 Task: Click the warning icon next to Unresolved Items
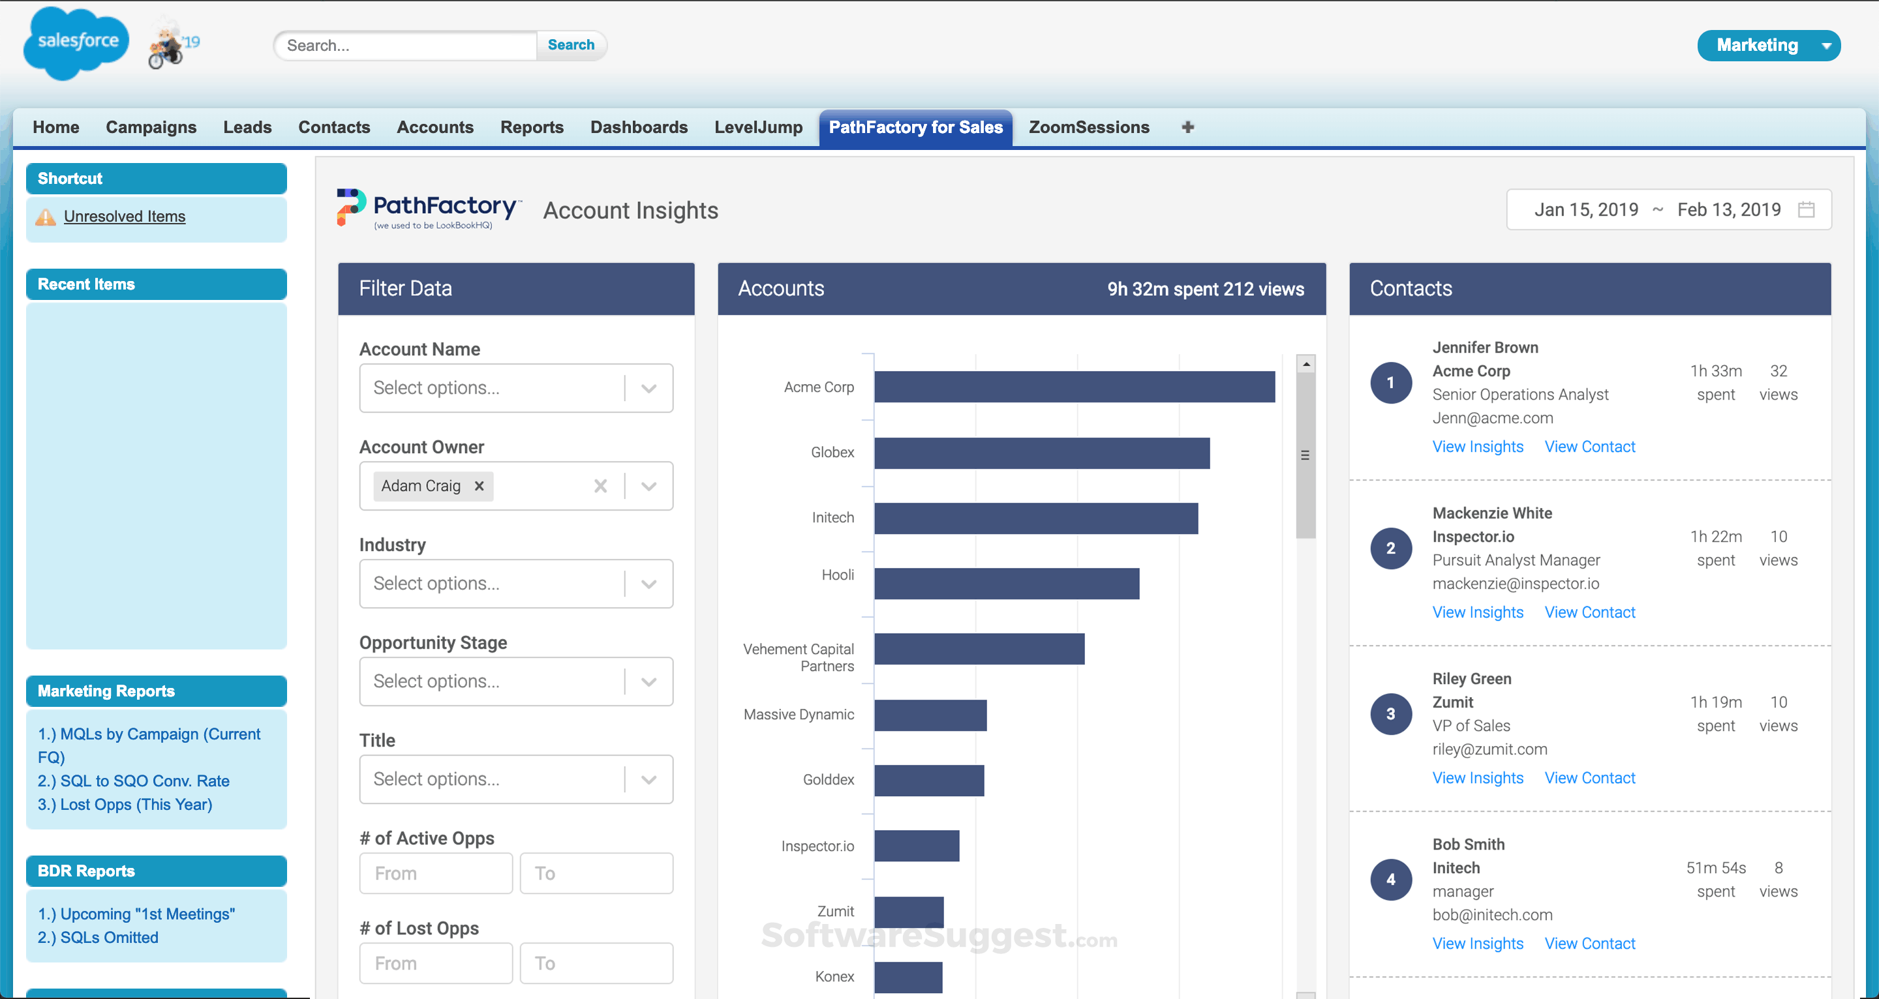pyautogui.click(x=45, y=216)
